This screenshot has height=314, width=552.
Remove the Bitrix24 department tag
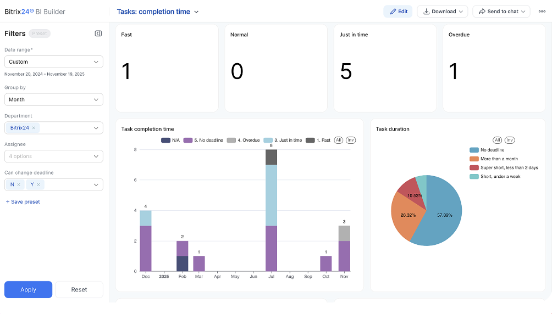click(x=34, y=128)
